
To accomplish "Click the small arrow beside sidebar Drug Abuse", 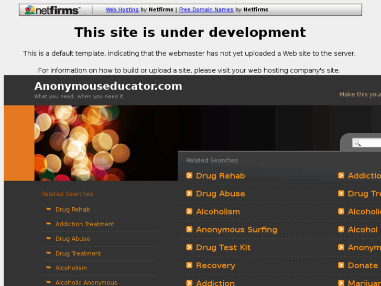I will tap(49, 238).
